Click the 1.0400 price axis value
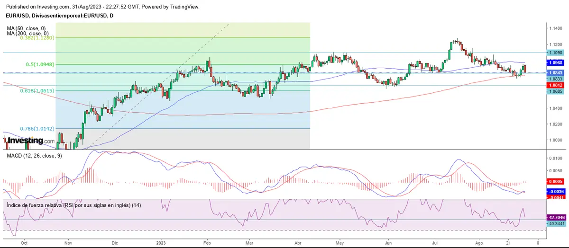Image resolution: width=569 pixels, height=248 pixels. tap(556, 108)
